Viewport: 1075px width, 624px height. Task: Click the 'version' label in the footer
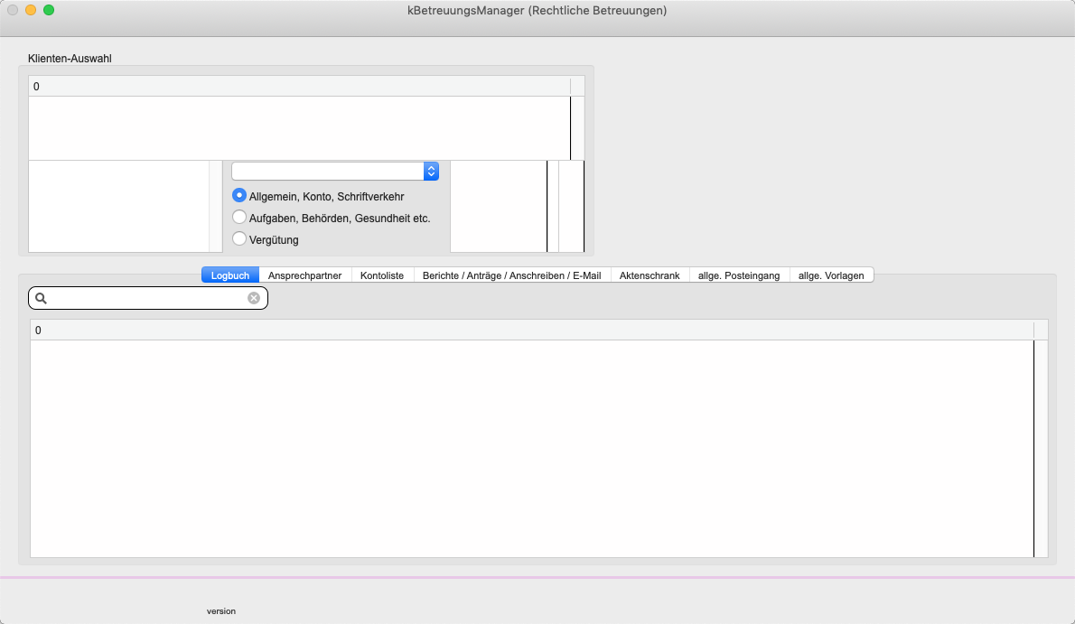coord(221,611)
